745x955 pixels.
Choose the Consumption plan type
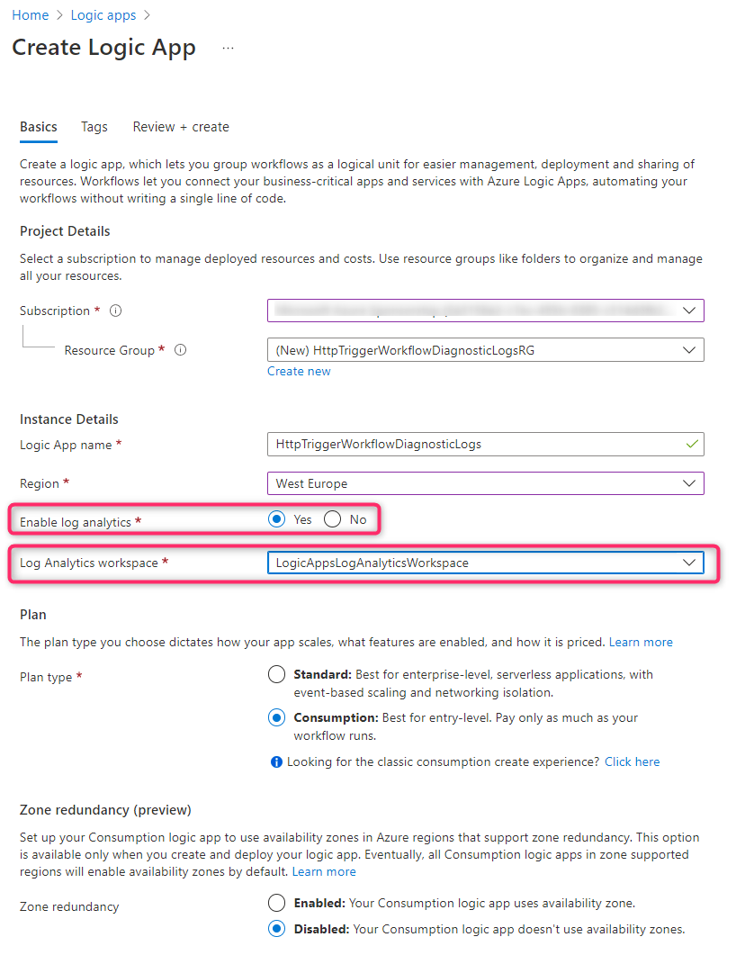[276, 717]
